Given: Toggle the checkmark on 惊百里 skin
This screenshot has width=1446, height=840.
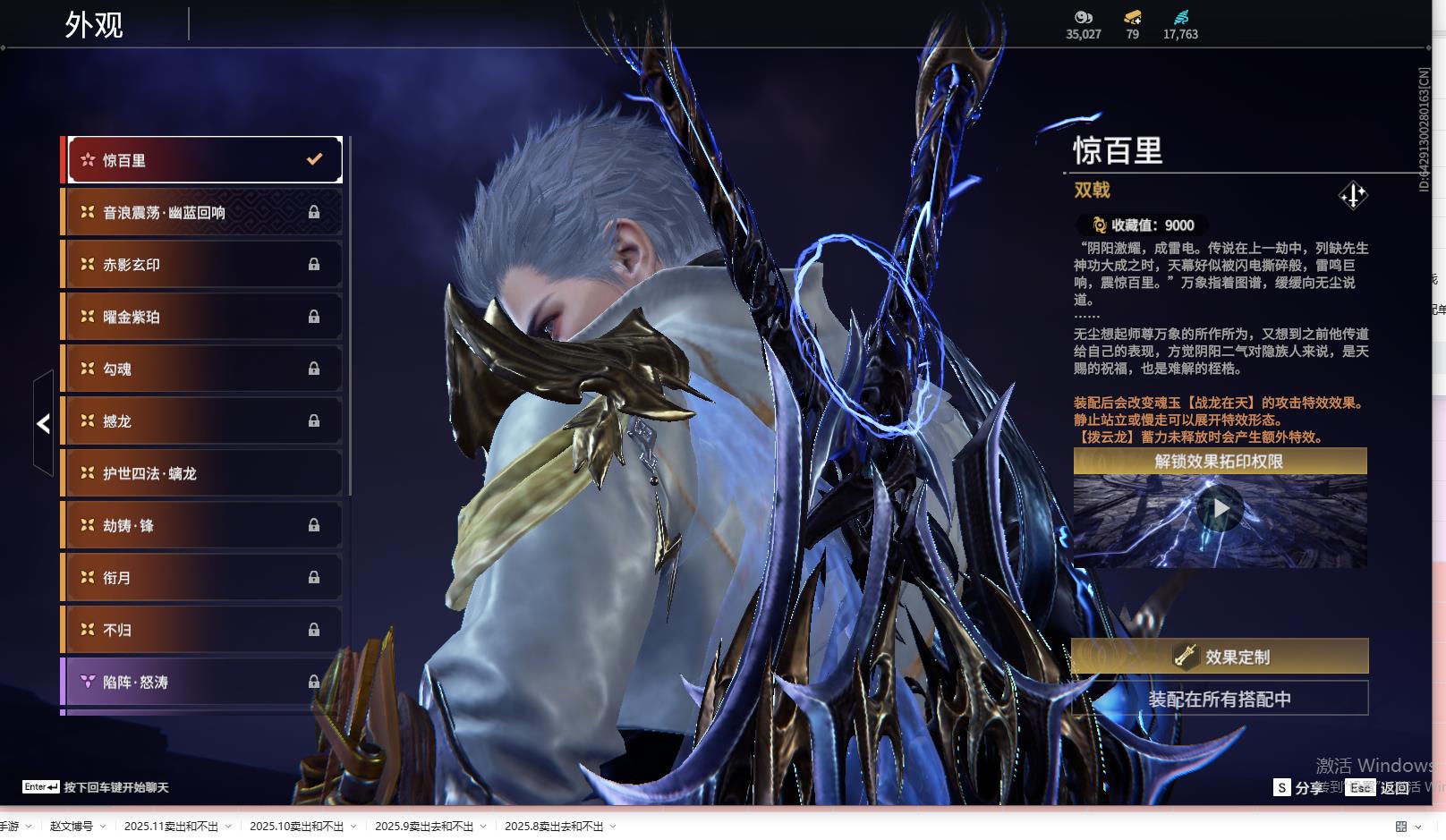Looking at the screenshot, I should (x=314, y=159).
